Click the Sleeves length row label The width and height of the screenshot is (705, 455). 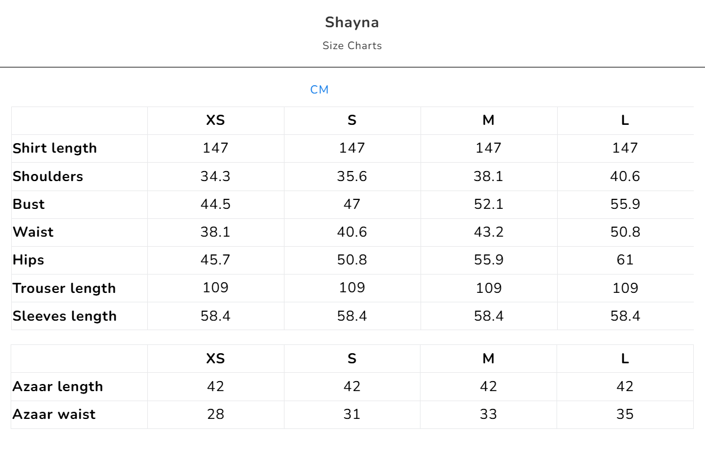[x=64, y=316]
